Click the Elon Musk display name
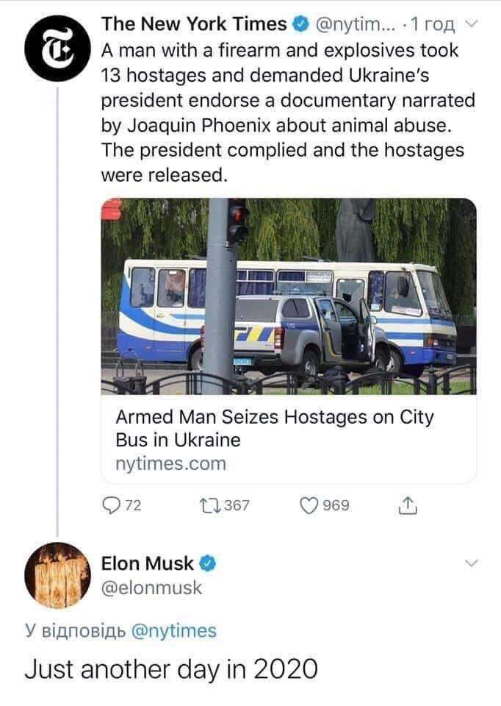This screenshot has width=501, height=706. 147,564
